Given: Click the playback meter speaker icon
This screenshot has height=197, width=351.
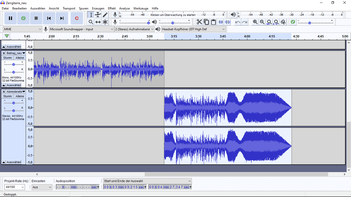Looking at the screenshot, I should [x=233, y=15].
